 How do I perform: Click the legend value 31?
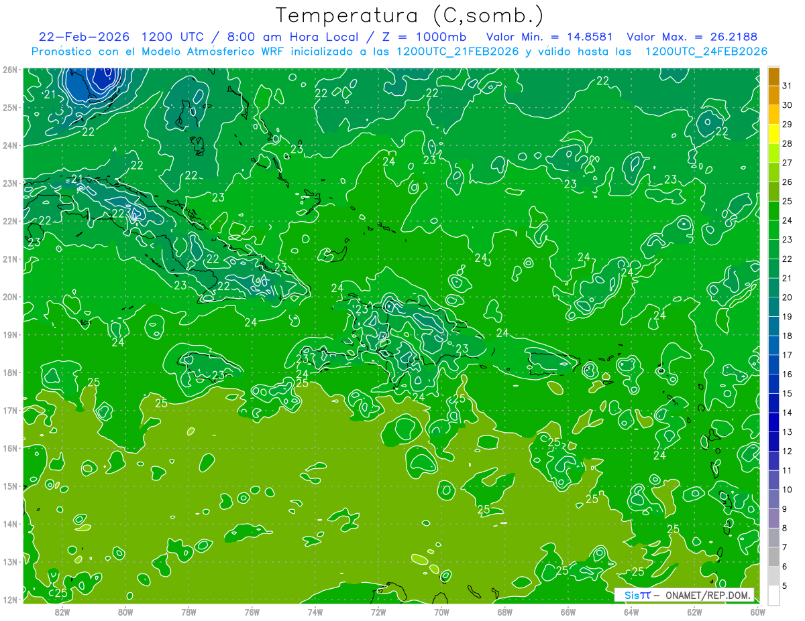[x=787, y=86]
